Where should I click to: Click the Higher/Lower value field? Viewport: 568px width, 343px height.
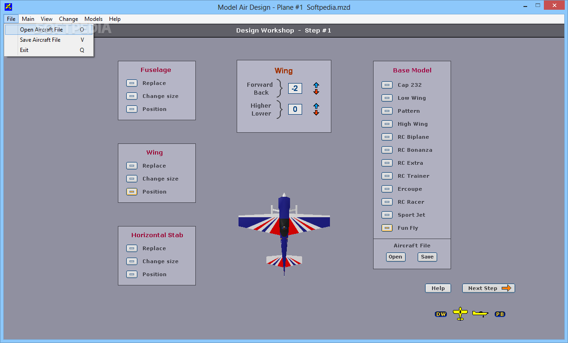(295, 109)
